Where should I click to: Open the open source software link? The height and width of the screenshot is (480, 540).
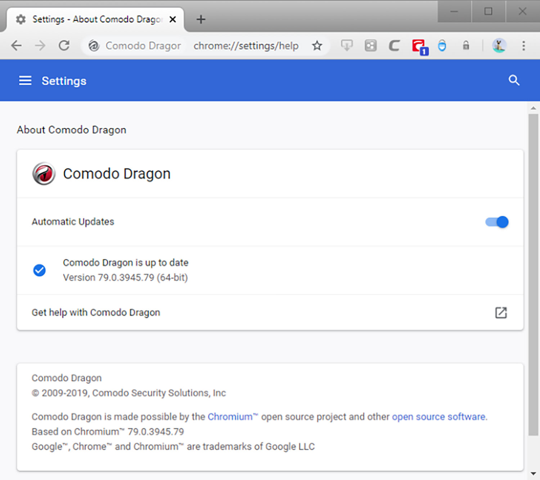[438, 417]
